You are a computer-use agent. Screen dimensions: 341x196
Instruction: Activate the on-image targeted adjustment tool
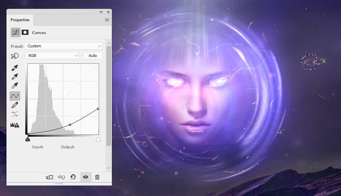14,56
